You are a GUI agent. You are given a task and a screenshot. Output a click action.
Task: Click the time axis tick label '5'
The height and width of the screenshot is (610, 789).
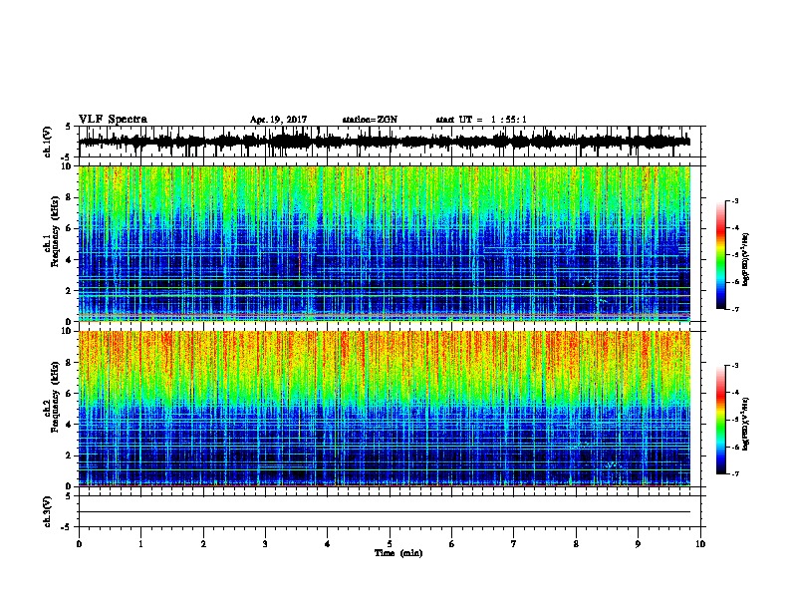click(x=390, y=544)
